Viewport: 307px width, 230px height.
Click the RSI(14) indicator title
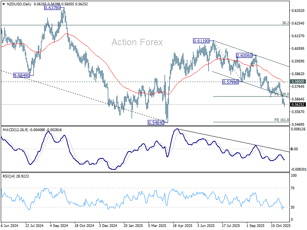point(9,176)
